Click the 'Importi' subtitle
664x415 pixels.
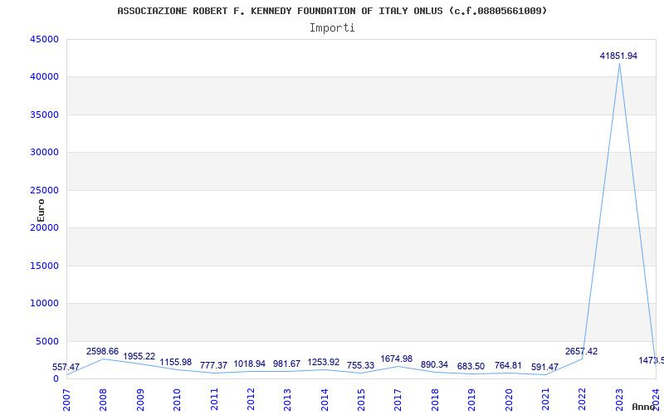[x=332, y=28]
